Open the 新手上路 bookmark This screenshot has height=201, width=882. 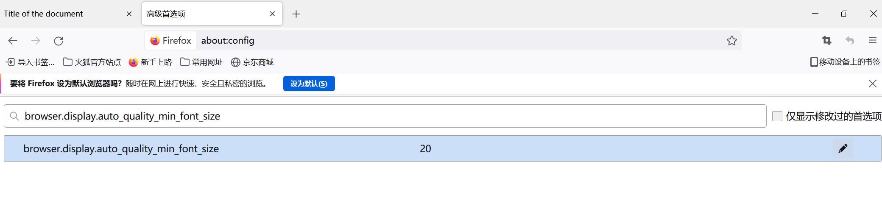pos(151,62)
